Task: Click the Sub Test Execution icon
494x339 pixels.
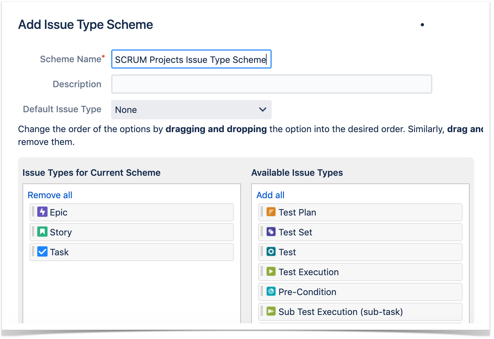Action: 271,311
